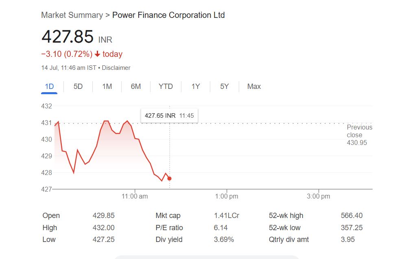Click the red down arrow icon
The width and height of the screenshot is (399, 259).
(x=98, y=54)
